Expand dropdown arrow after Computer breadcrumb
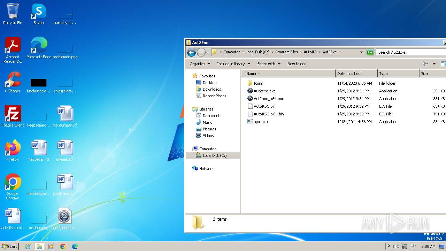This screenshot has width=446, height=251. click(243, 52)
